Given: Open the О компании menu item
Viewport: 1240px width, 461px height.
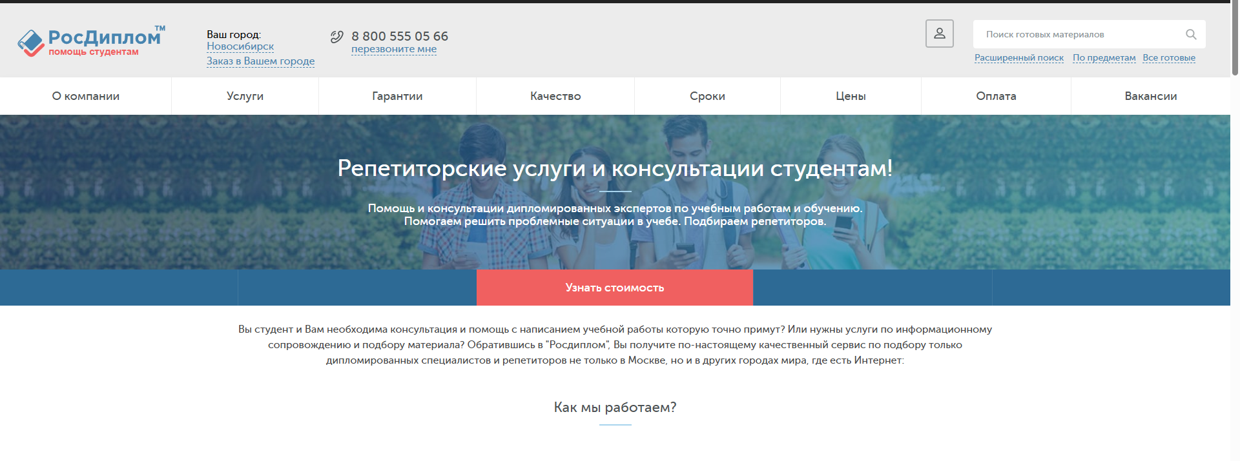Looking at the screenshot, I should coord(86,96).
